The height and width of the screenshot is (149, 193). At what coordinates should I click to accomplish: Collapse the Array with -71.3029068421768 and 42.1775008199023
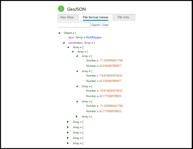[x=77, y=101]
